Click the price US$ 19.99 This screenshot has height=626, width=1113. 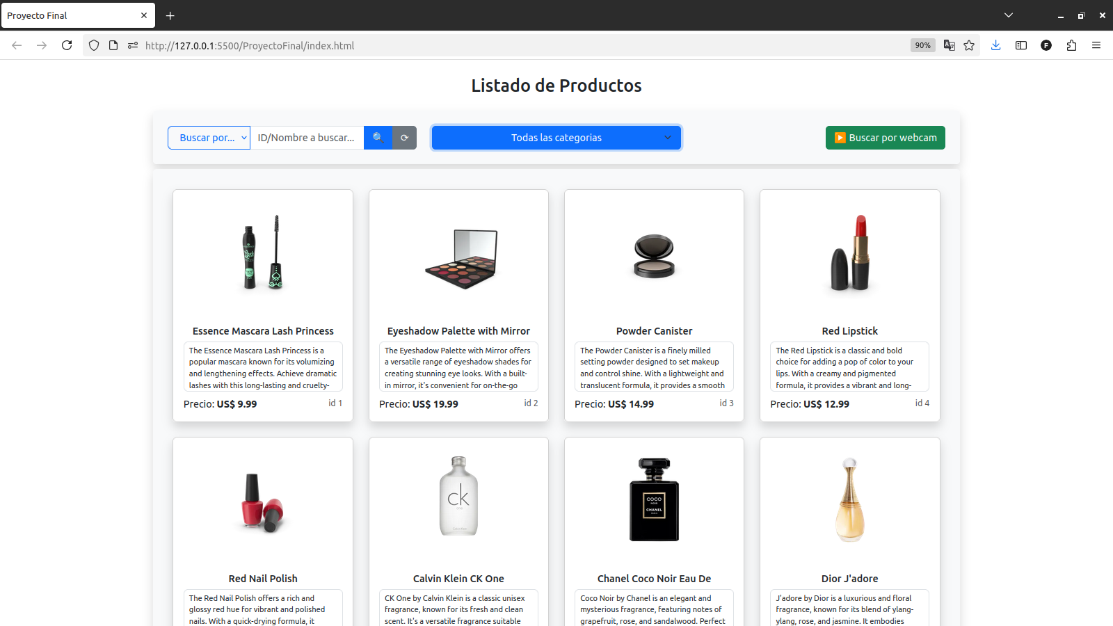tap(435, 404)
